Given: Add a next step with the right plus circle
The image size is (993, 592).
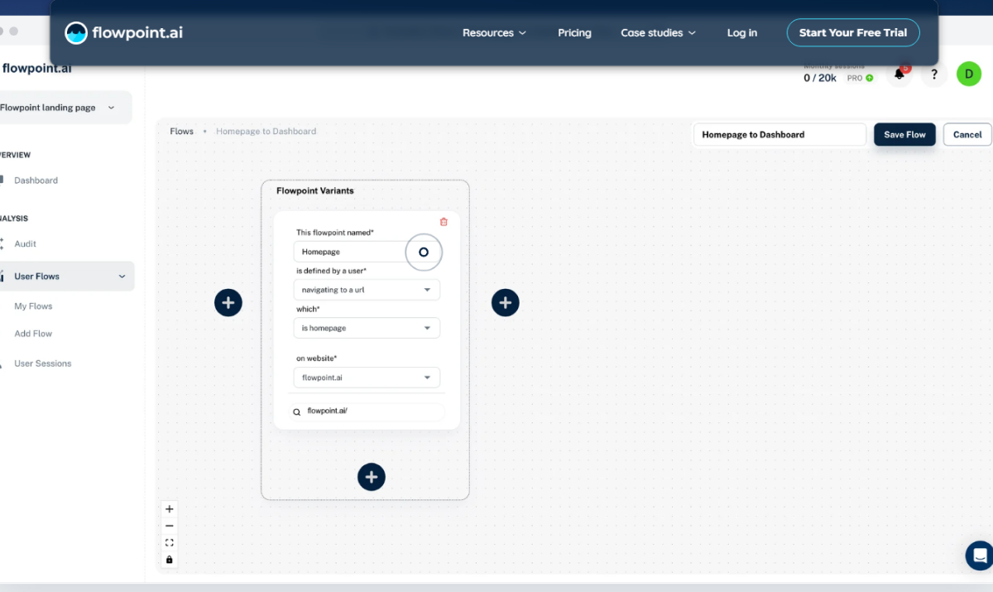Looking at the screenshot, I should pyautogui.click(x=506, y=302).
